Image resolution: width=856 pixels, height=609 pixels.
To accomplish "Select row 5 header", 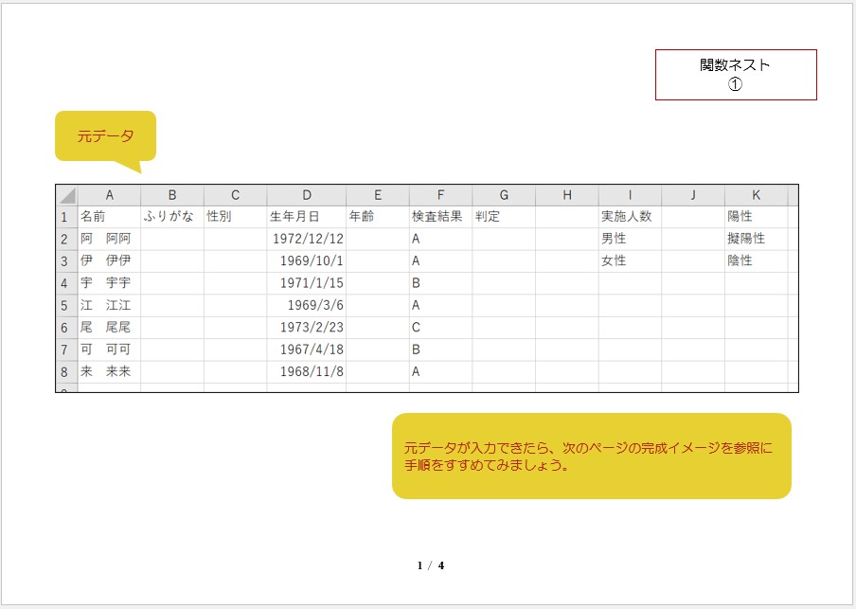I will [66, 305].
